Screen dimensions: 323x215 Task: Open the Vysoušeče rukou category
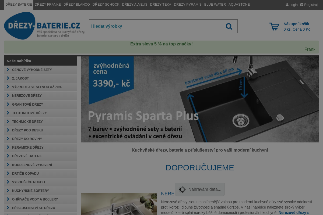pyautogui.click(x=40, y=182)
